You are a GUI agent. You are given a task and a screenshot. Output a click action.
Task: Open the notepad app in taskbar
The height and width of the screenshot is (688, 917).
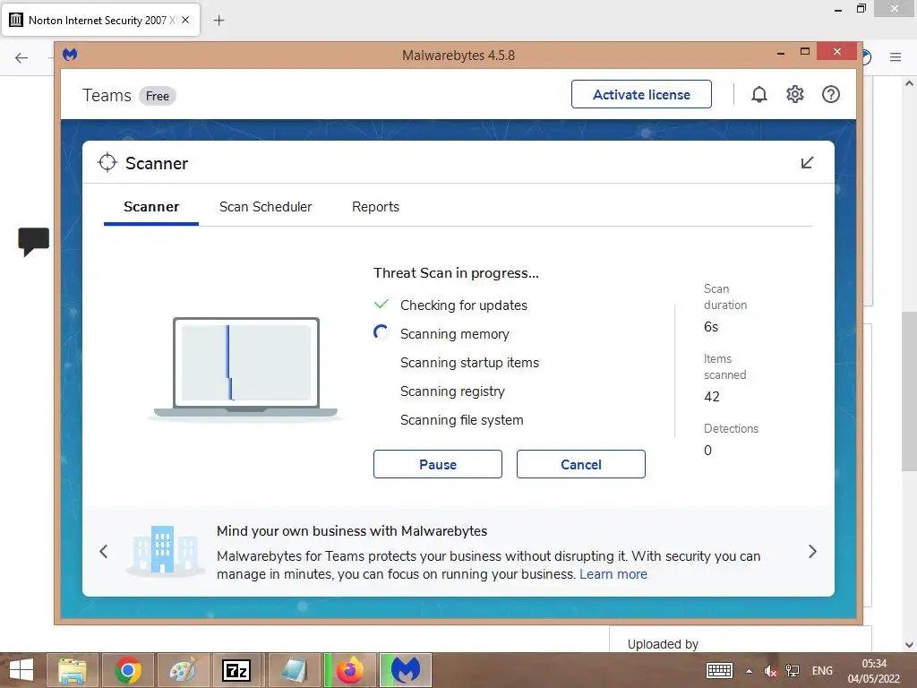click(x=294, y=670)
